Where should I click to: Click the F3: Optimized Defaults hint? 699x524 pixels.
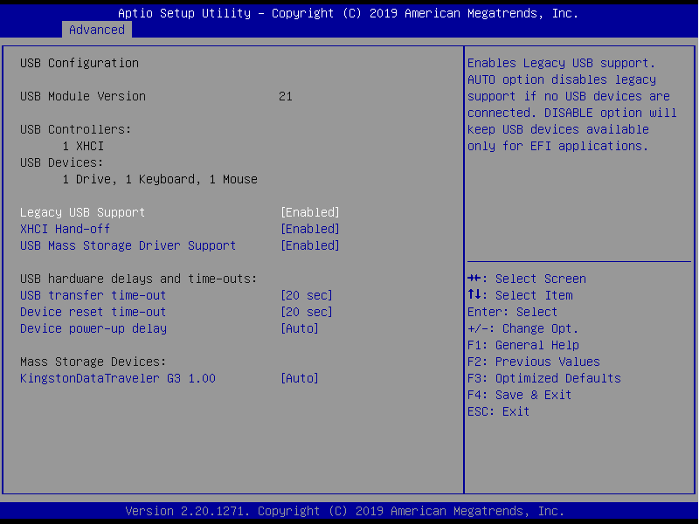coord(543,378)
